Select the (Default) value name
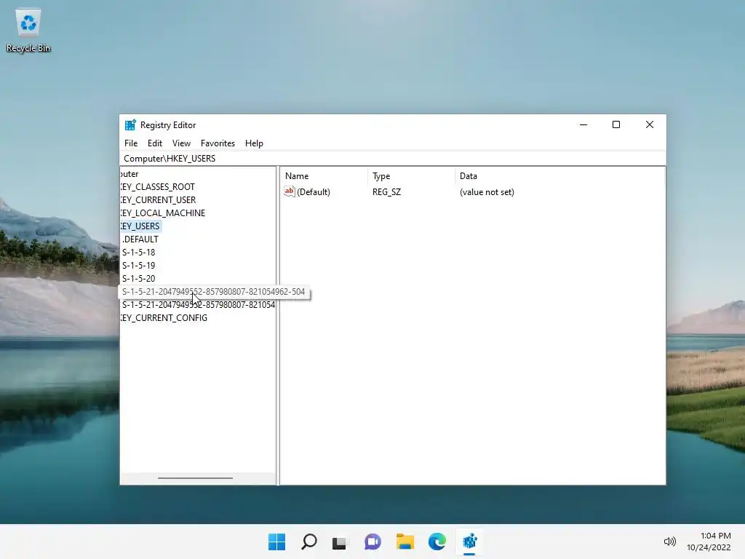The height and width of the screenshot is (559, 745). pyautogui.click(x=313, y=192)
